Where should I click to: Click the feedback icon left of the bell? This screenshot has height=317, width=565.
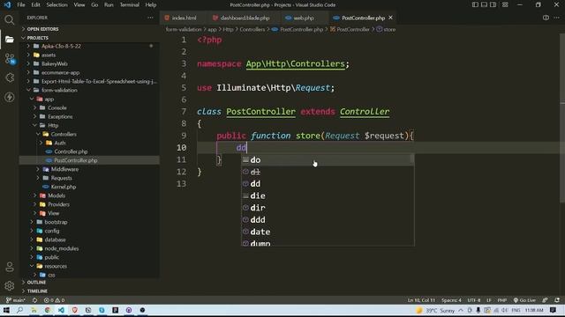pos(545,300)
